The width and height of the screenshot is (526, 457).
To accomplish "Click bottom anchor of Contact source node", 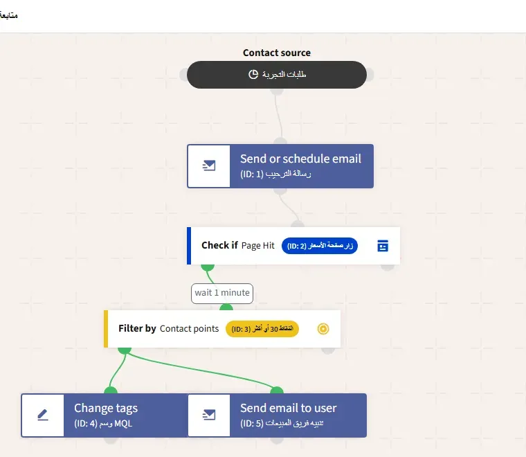I will coord(277,91).
